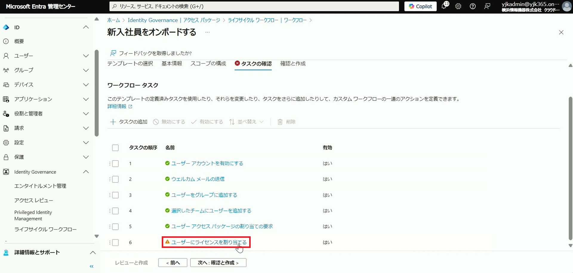Click the グループ people icon
Screen dimensions: 573x273
(6, 70)
